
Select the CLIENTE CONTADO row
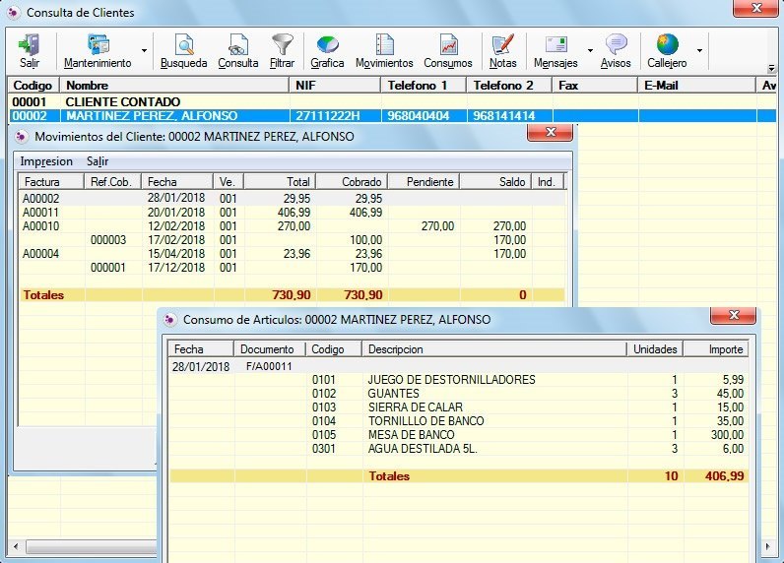(x=122, y=101)
